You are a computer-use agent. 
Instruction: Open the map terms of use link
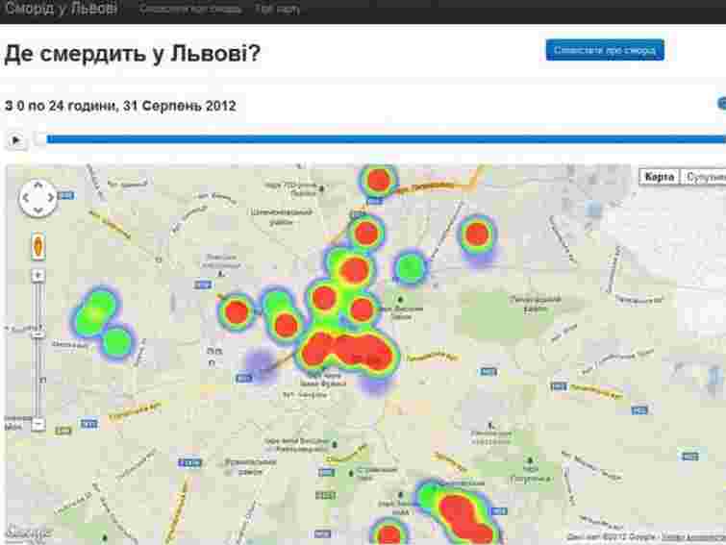(x=693, y=537)
